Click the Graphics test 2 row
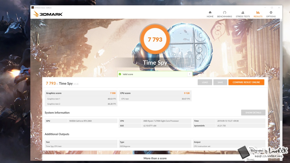This screenshot has width=290, height=163. tap(81, 104)
